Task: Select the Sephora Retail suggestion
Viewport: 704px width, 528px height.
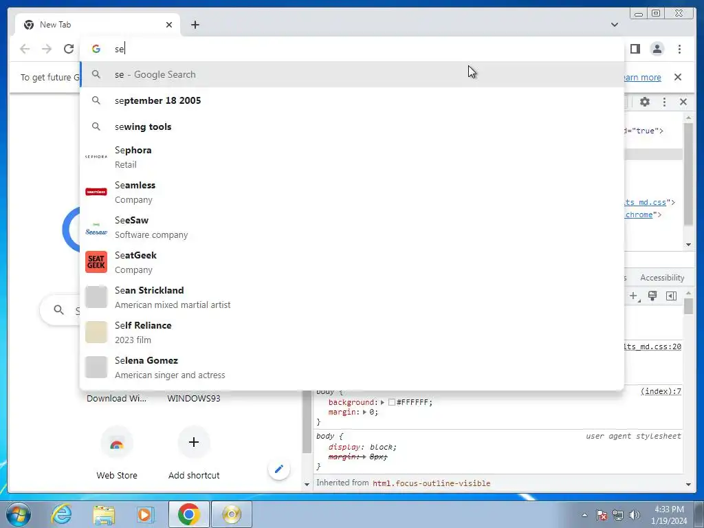Action: (352, 157)
